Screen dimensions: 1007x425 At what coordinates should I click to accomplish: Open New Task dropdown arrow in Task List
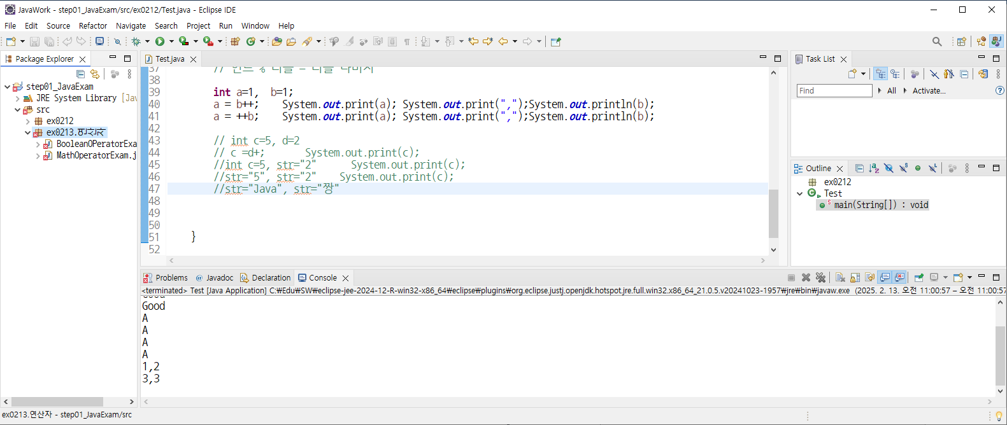coord(864,74)
